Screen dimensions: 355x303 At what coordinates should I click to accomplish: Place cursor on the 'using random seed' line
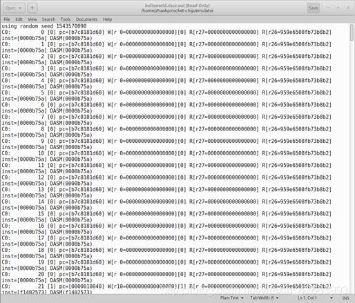[44, 26]
